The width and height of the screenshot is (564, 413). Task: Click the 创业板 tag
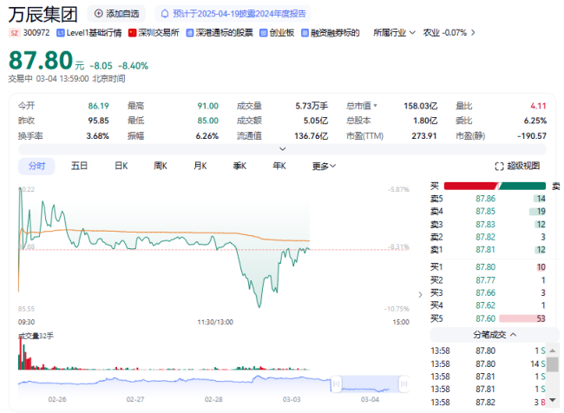pyautogui.click(x=277, y=33)
